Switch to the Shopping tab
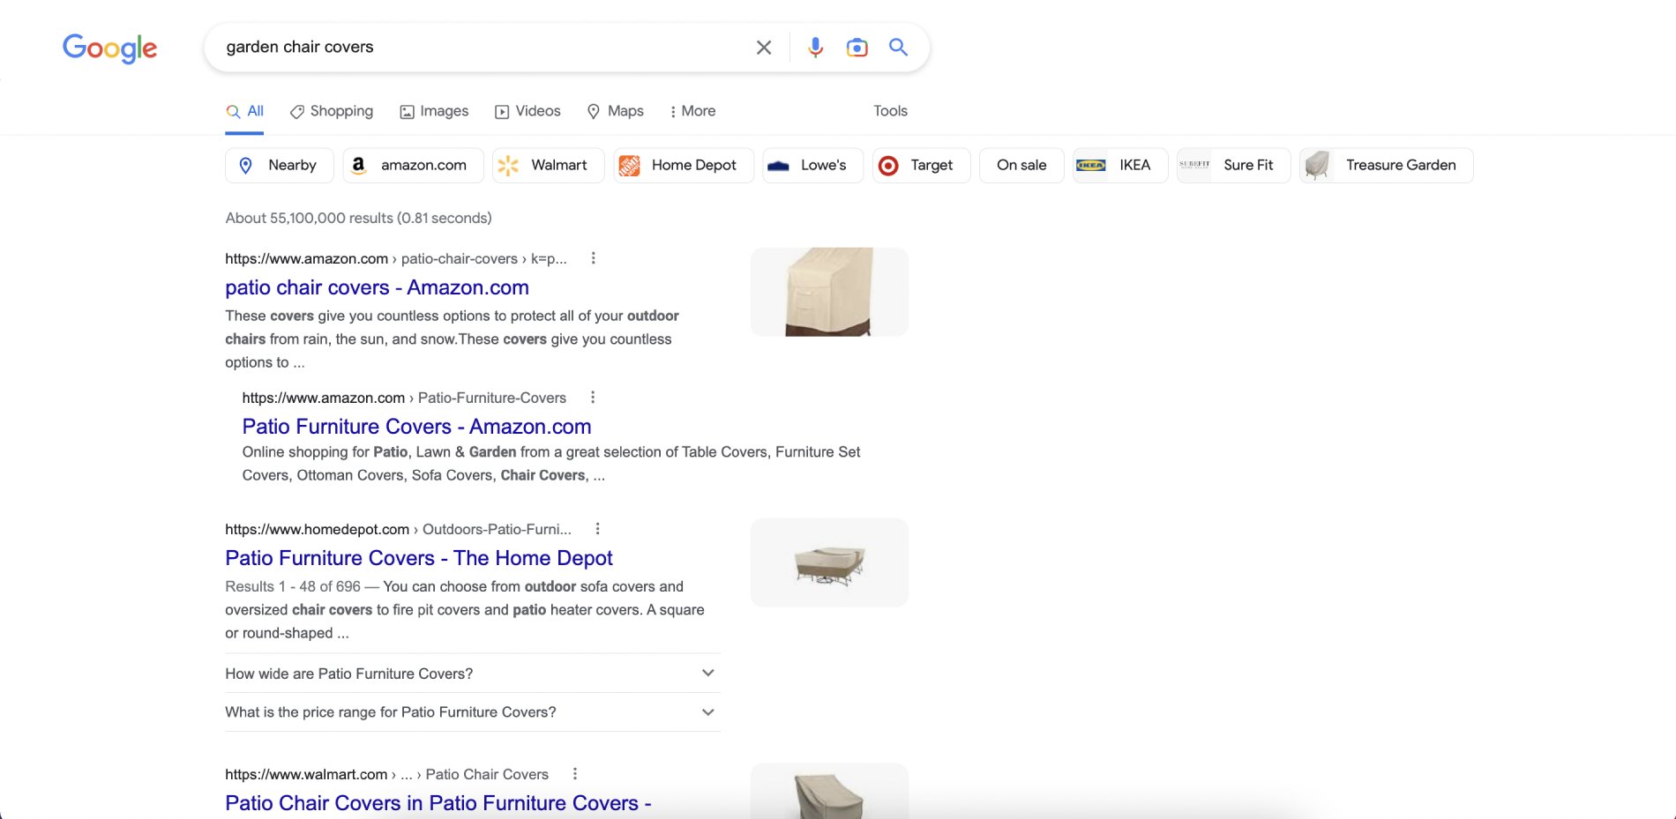 coord(332,111)
